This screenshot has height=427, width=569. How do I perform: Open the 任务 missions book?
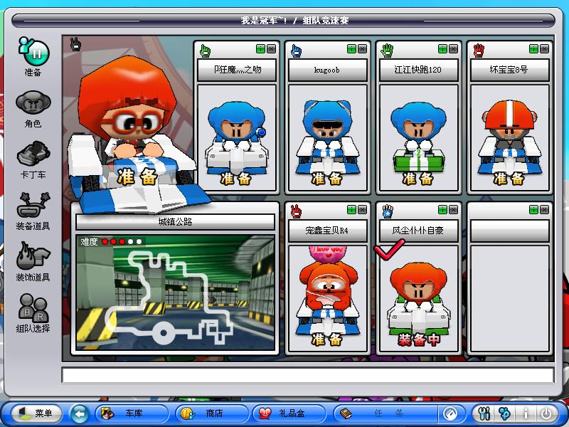[385, 413]
